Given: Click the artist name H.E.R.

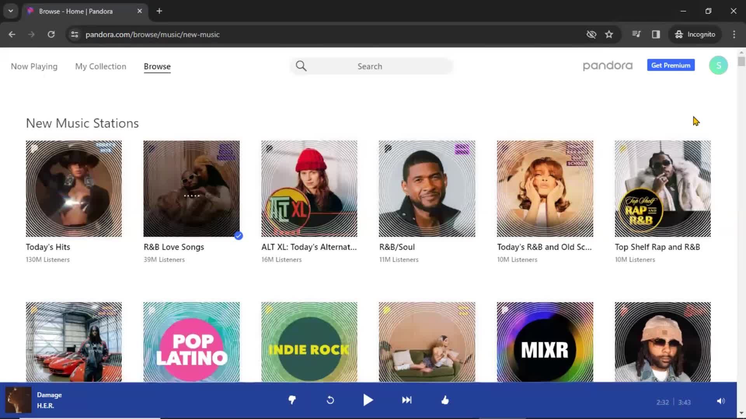Looking at the screenshot, I should click(45, 406).
